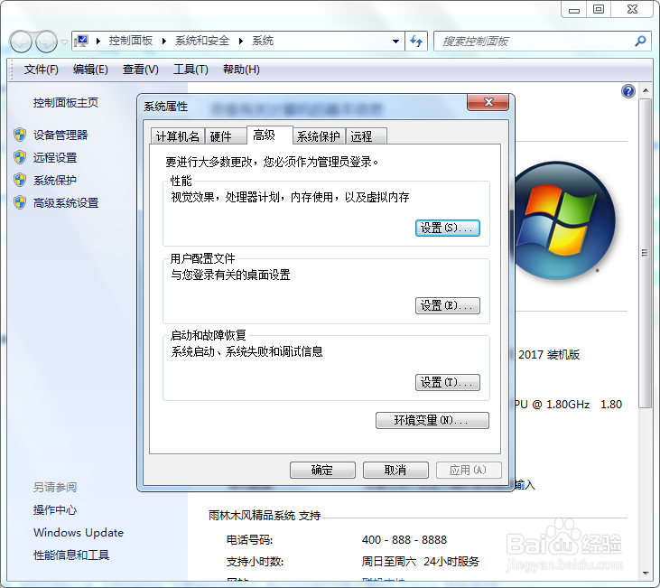Click 确定 button
This screenshot has width=660, height=588.
coord(322,470)
